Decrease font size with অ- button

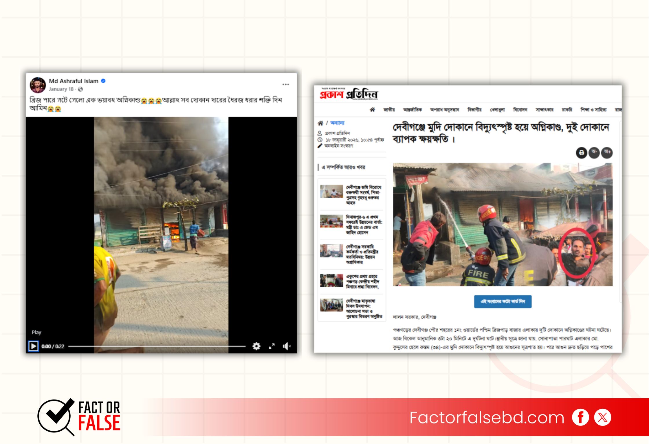(x=594, y=152)
